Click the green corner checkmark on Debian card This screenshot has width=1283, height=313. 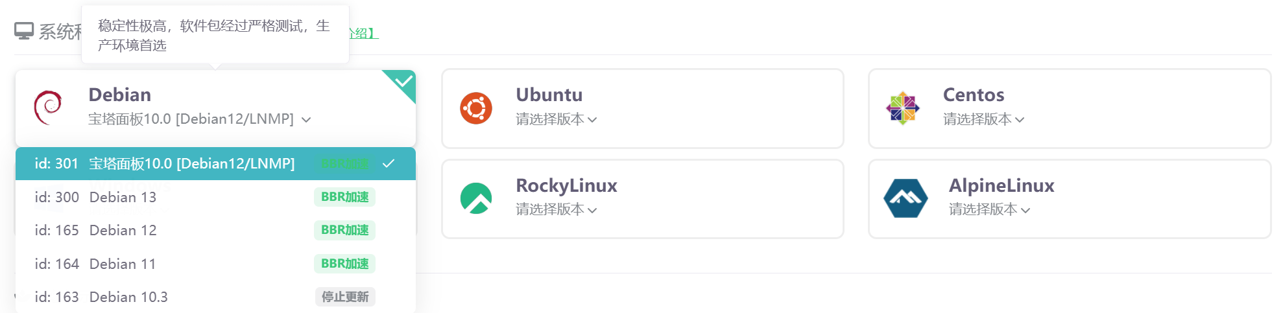(403, 82)
